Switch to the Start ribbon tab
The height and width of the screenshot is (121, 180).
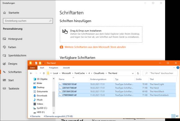click(42, 68)
